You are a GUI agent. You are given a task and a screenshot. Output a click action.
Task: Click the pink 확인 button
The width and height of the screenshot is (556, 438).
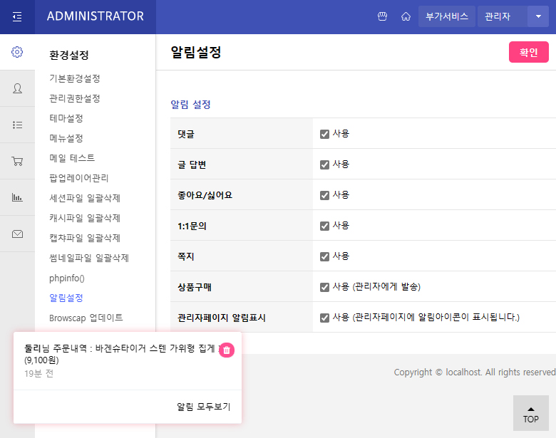pyautogui.click(x=528, y=52)
